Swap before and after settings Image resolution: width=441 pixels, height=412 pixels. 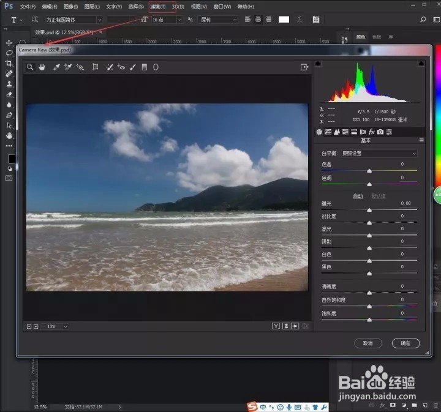tap(286, 326)
